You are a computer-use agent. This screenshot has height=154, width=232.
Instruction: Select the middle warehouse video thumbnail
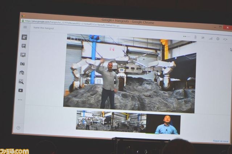129,122
